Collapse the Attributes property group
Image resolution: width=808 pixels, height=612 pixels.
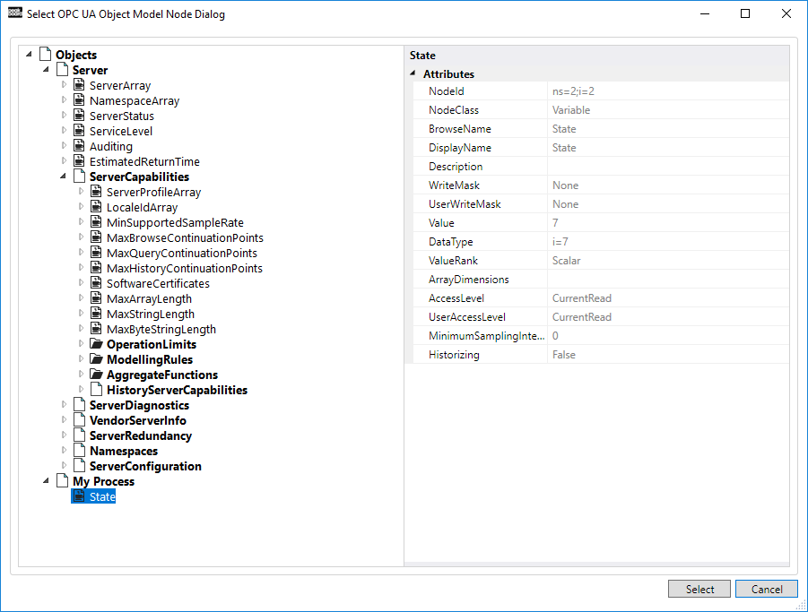(413, 74)
